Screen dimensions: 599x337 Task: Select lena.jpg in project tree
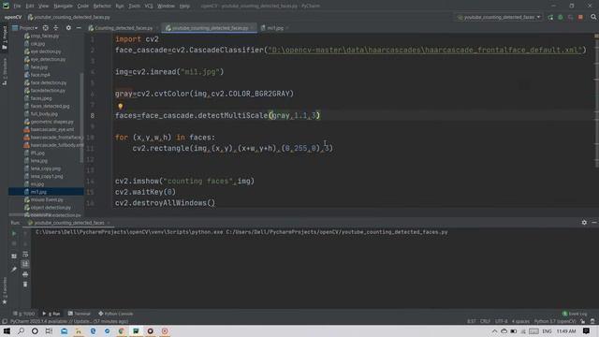(39, 161)
